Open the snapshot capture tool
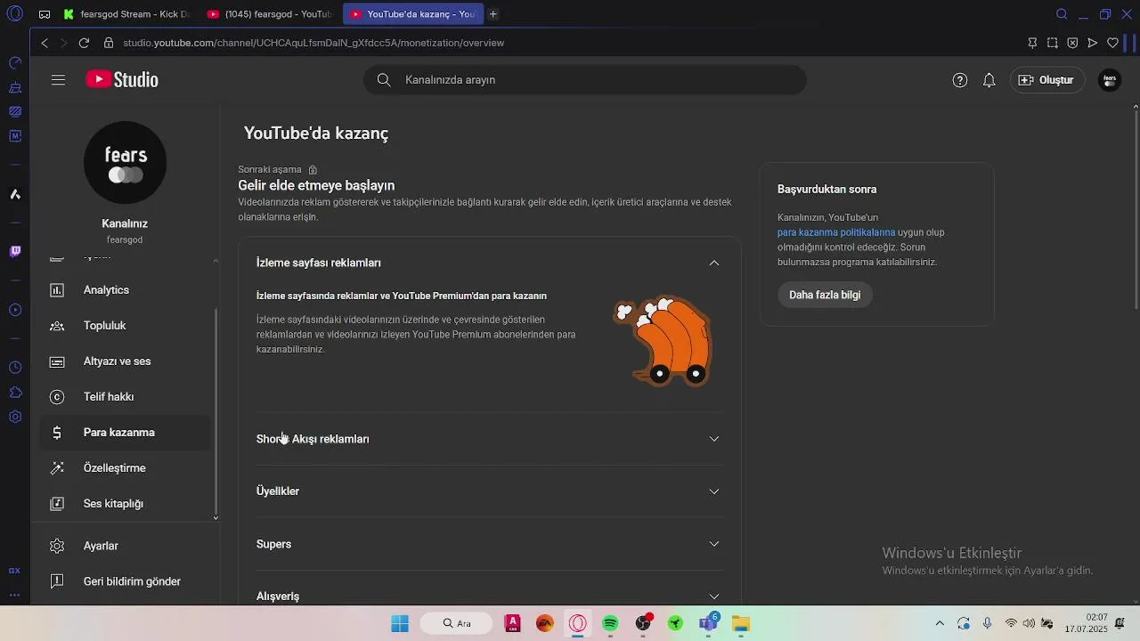Screen dimensions: 1140x641 point(1053,43)
